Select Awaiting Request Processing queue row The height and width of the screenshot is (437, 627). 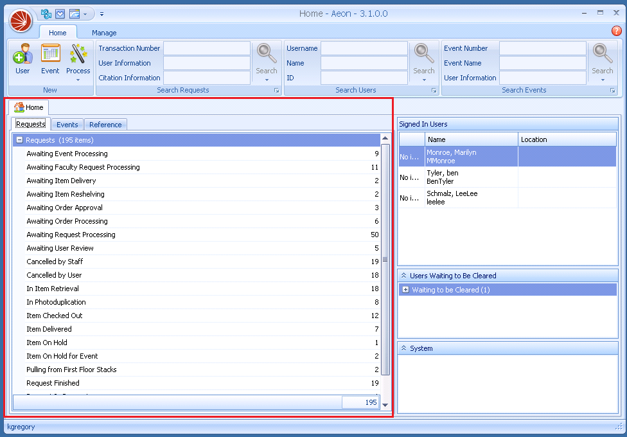pos(71,235)
